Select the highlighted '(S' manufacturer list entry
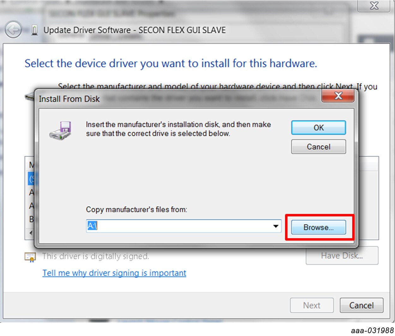The height and width of the screenshot is (336, 395). click(31, 179)
